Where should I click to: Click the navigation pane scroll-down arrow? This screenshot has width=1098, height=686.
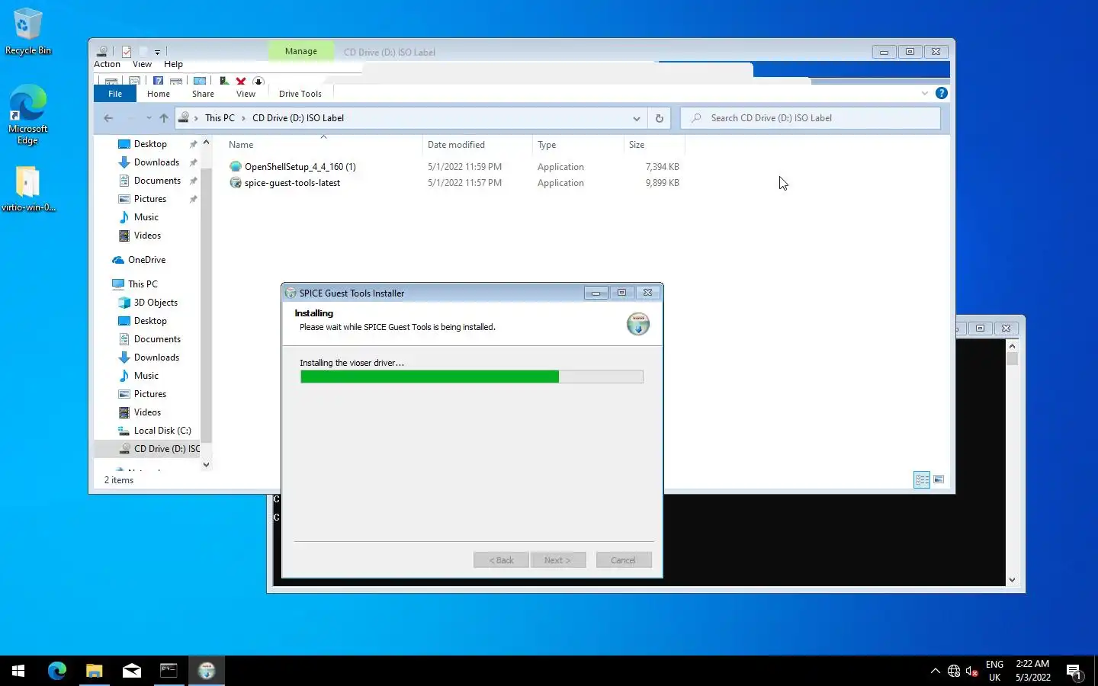coord(206,465)
